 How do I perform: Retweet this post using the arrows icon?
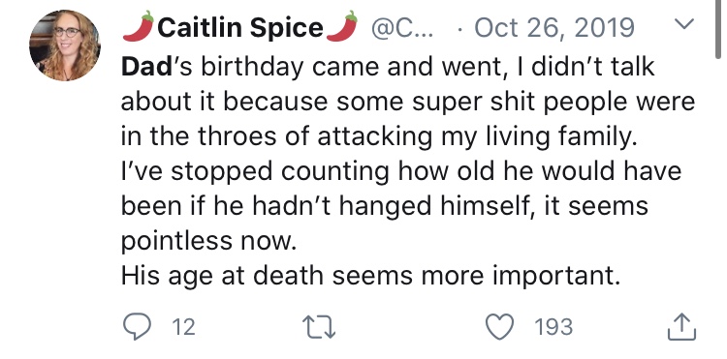pyautogui.click(x=319, y=327)
